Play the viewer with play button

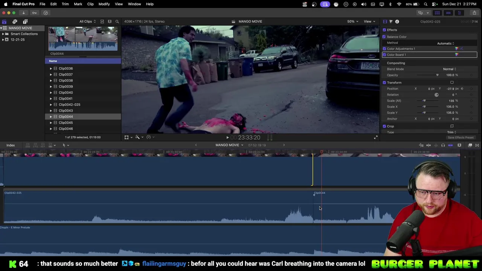click(227, 138)
